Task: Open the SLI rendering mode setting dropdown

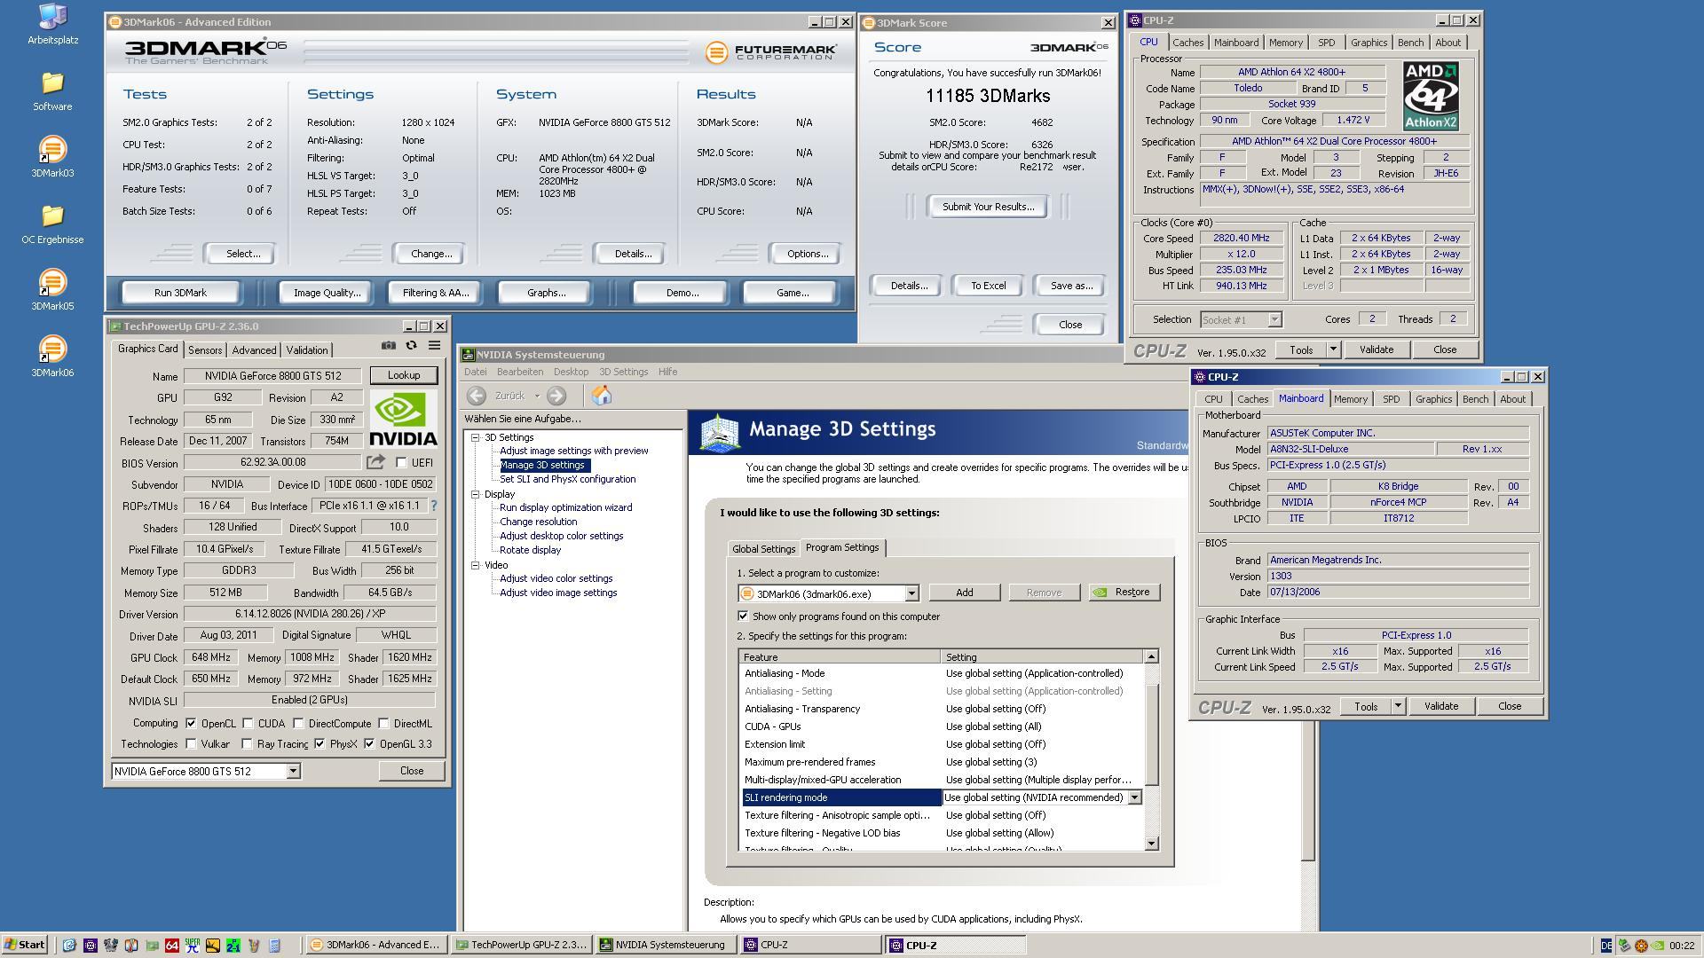Action: [1133, 797]
